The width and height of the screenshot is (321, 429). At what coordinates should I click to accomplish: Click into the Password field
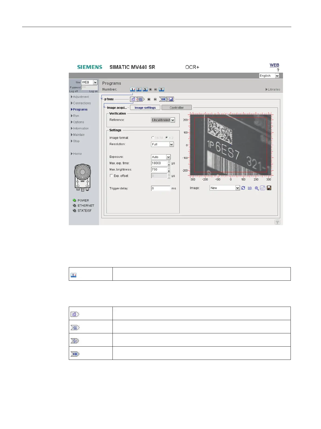tap(90, 88)
